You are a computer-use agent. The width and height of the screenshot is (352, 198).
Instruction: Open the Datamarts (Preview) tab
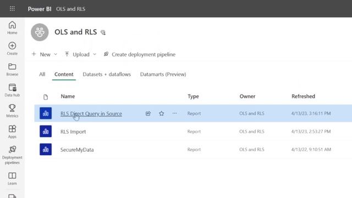(163, 74)
